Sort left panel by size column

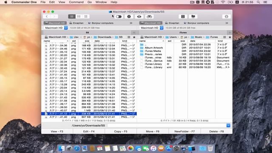pyautogui.click(x=85, y=41)
